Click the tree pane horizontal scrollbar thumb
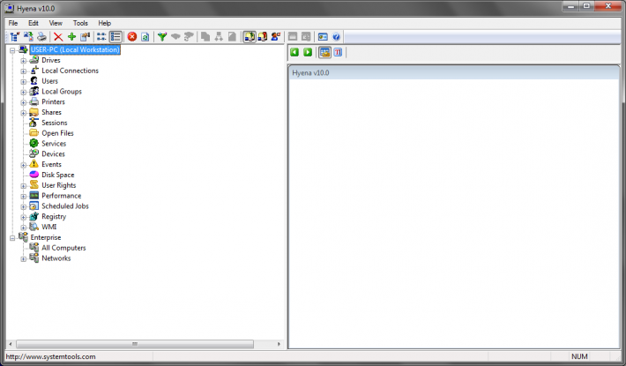 [x=135, y=344]
